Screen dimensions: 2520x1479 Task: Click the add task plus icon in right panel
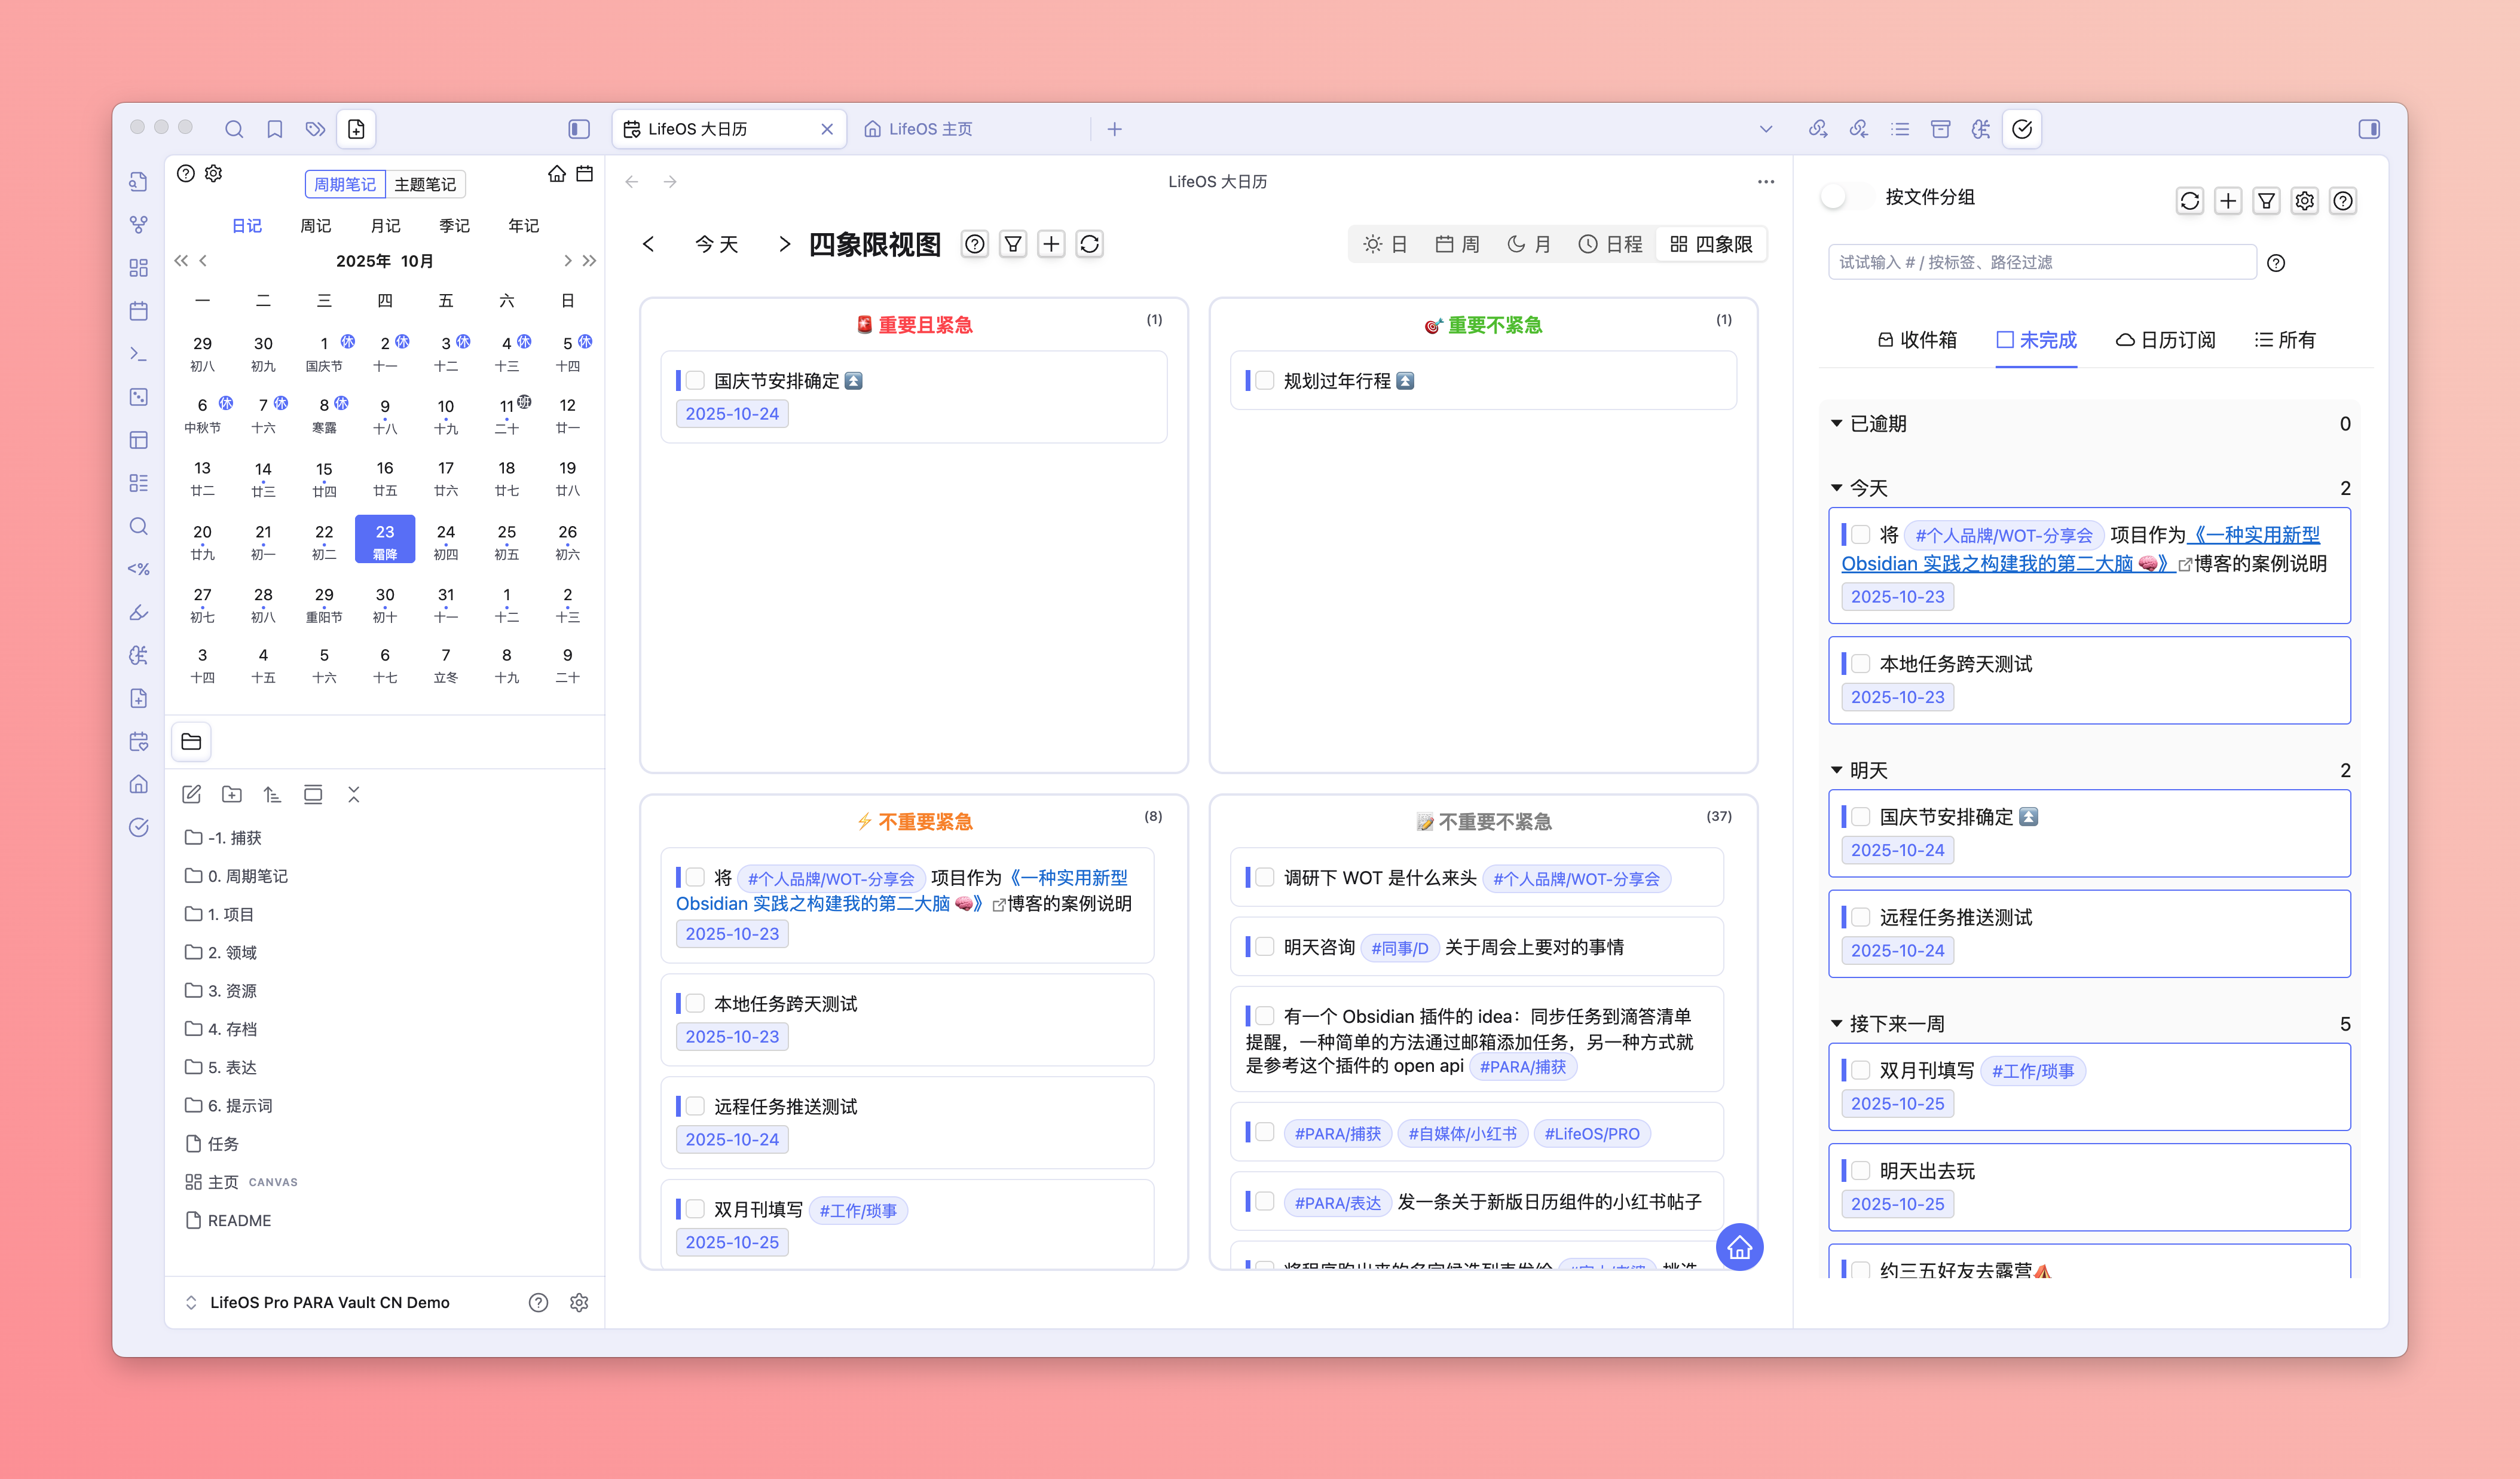[2227, 201]
